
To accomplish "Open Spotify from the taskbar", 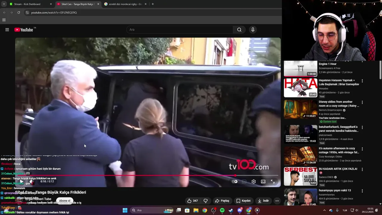I will [222, 210].
